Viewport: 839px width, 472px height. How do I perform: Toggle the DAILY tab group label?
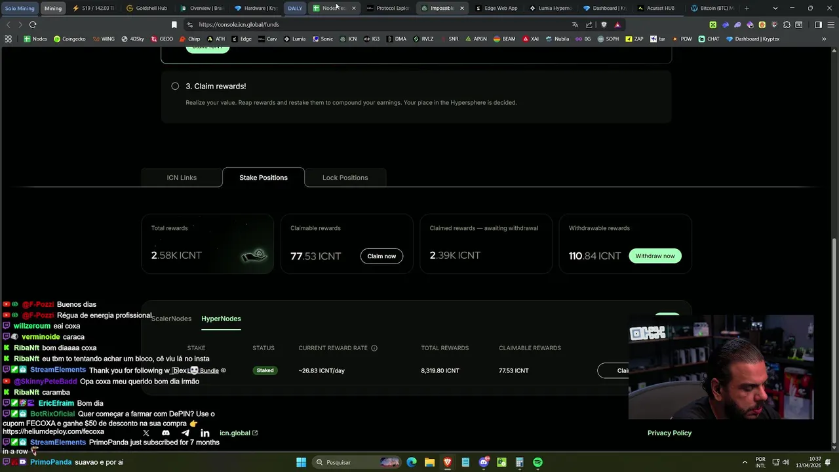295,8
